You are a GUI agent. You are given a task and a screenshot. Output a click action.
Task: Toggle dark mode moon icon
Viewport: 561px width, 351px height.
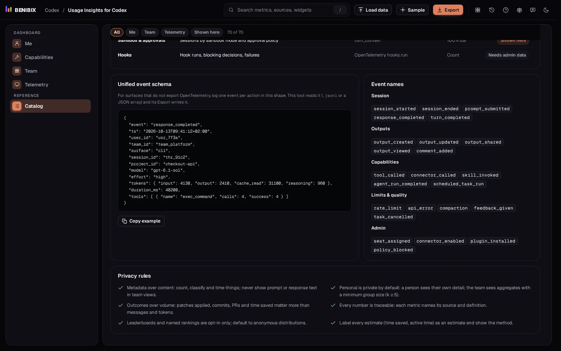[546, 10]
